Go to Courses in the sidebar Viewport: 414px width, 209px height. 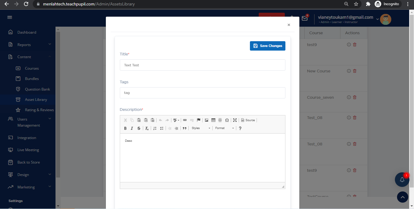tap(32, 68)
